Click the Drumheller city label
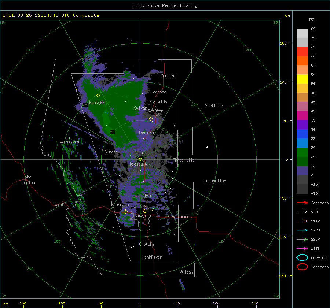 (215, 181)
